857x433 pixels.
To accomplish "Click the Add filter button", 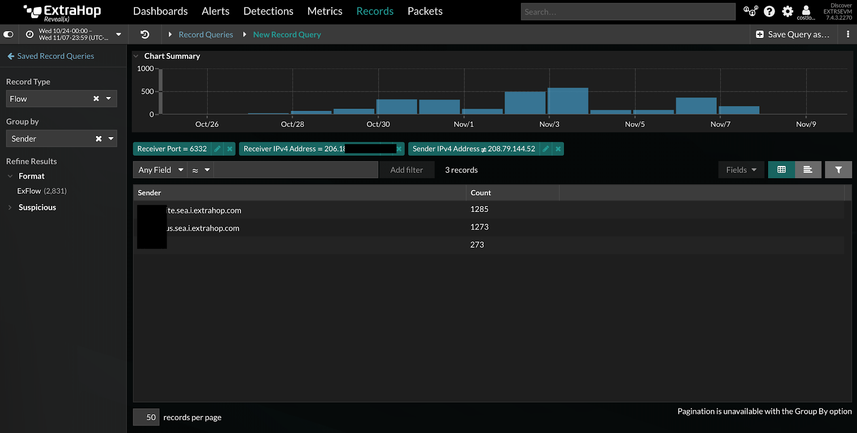I will pos(407,170).
